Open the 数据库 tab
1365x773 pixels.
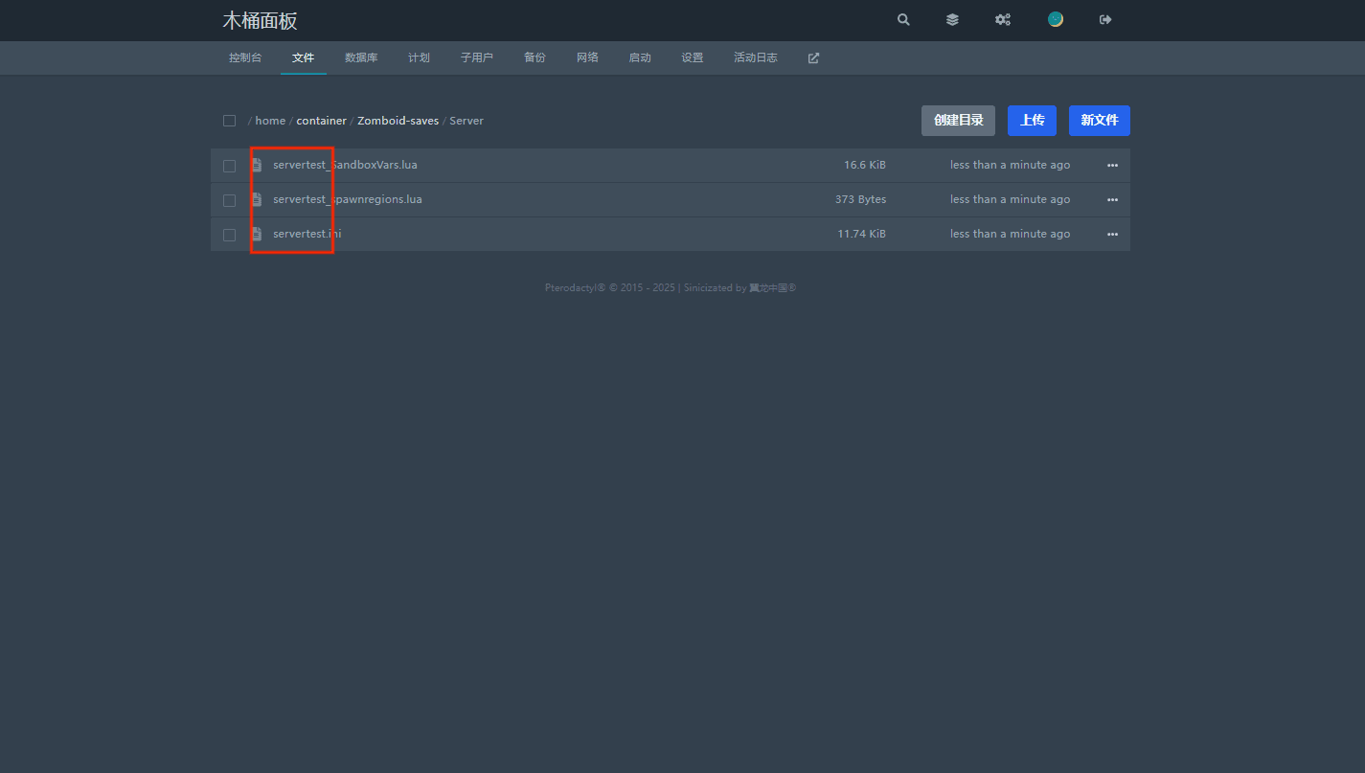click(x=361, y=57)
